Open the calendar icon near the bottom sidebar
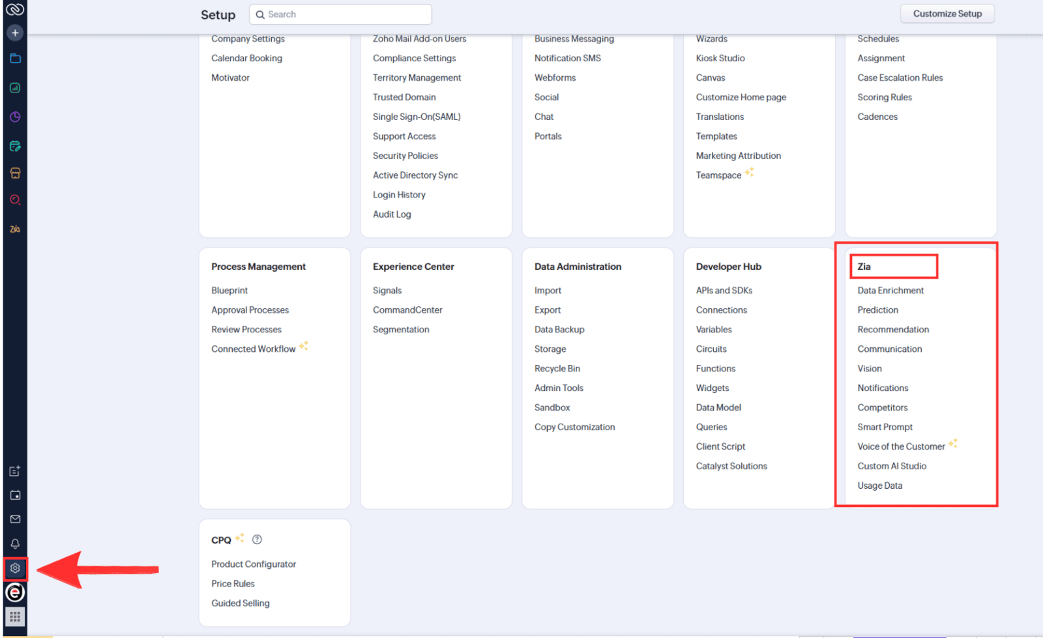Image resolution: width=1043 pixels, height=638 pixels. click(14, 495)
